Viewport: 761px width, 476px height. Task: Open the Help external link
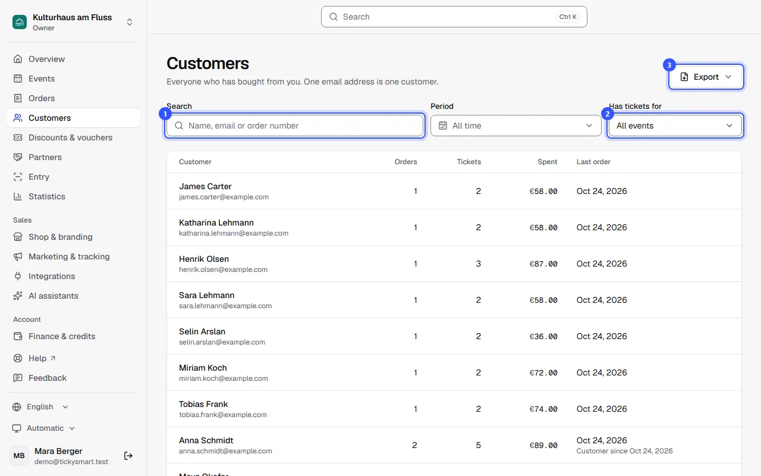point(74,358)
